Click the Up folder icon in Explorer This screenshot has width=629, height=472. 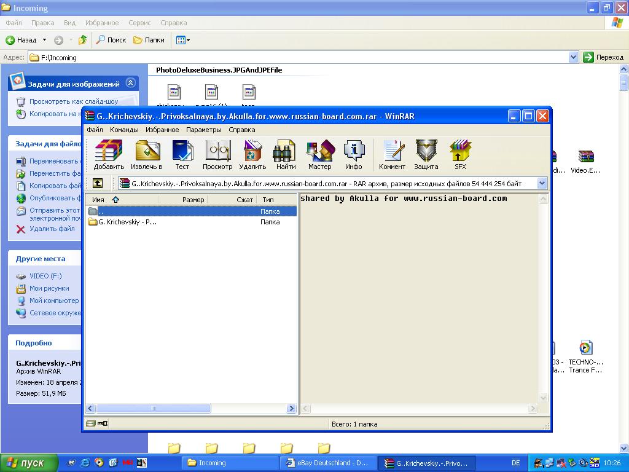(83, 40)
